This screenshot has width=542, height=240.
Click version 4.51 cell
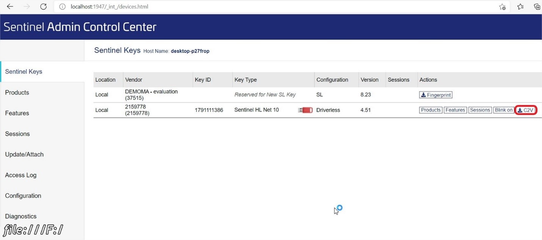pos(365,110)
